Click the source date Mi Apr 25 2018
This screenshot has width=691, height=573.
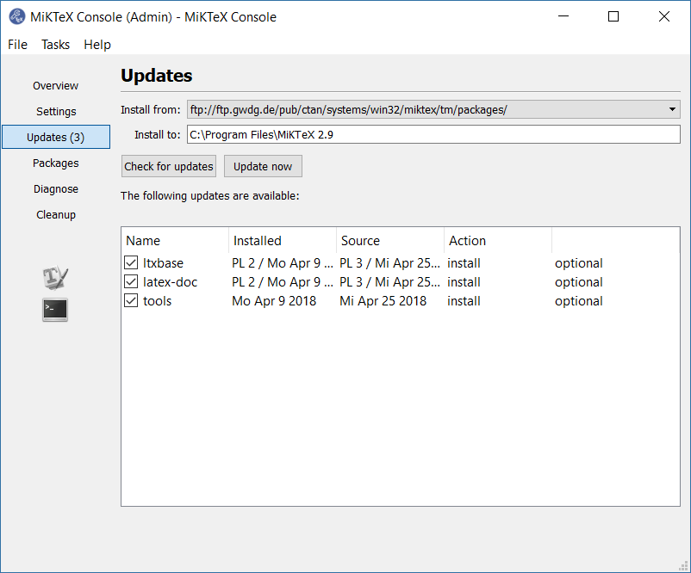pyautogui.click(x=383, y=301)
